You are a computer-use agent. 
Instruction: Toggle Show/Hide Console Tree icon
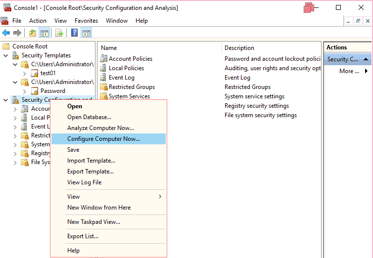click(x=44, y=33)
